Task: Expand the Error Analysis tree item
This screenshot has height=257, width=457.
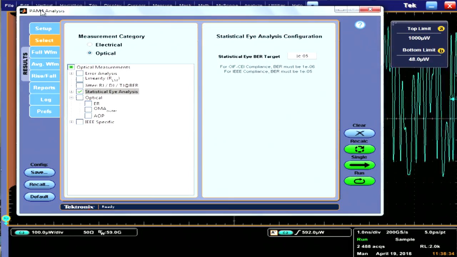Action: tap(71, 73)
